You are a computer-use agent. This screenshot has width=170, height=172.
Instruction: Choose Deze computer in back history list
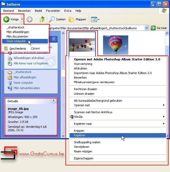(x=25, y=41)
